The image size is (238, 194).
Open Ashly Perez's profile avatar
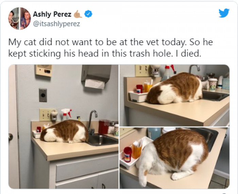20,18
